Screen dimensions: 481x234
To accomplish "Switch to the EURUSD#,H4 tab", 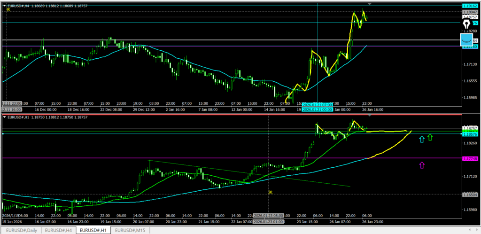I will click(59, 230).
